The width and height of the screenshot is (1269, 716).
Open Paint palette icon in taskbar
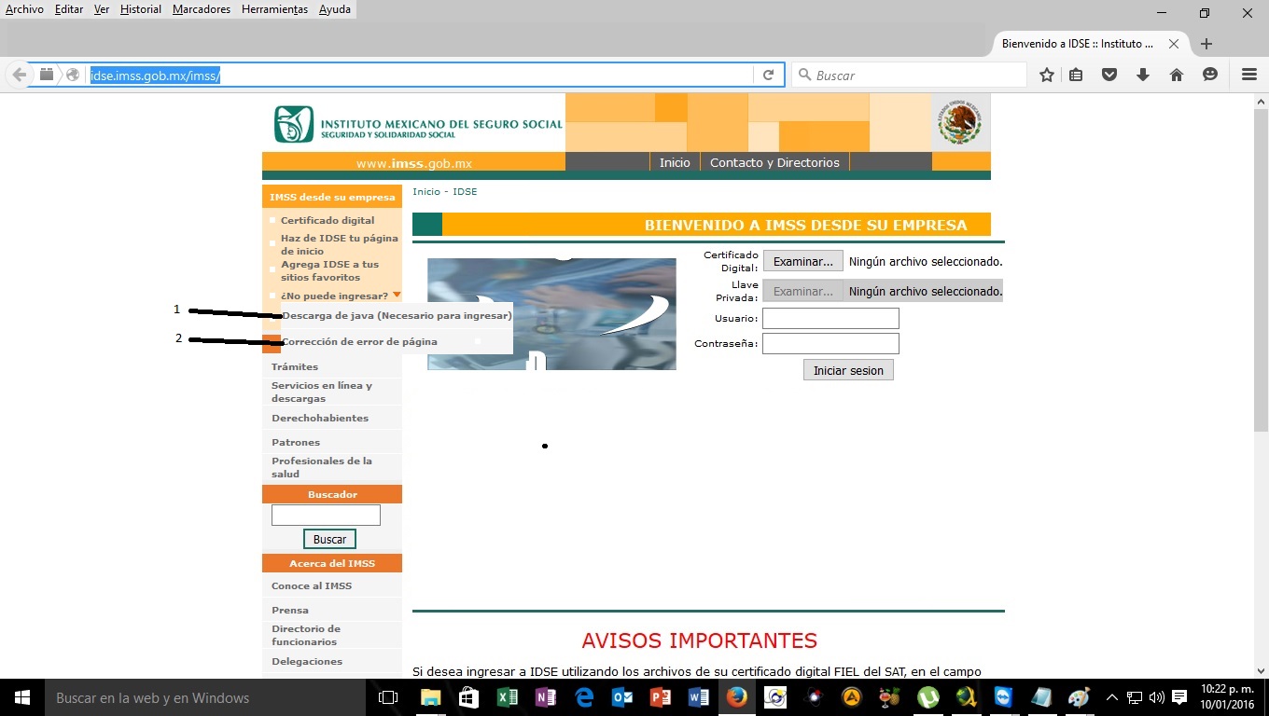coord(1079,697)
